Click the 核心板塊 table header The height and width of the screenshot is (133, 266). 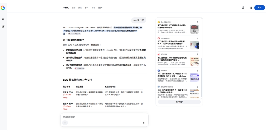[x=66, y=86]
